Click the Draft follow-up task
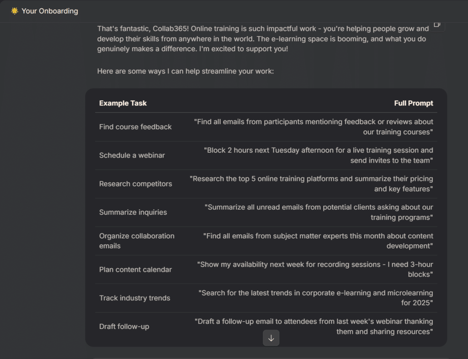468x359 pixels. [x=124, y=327]
